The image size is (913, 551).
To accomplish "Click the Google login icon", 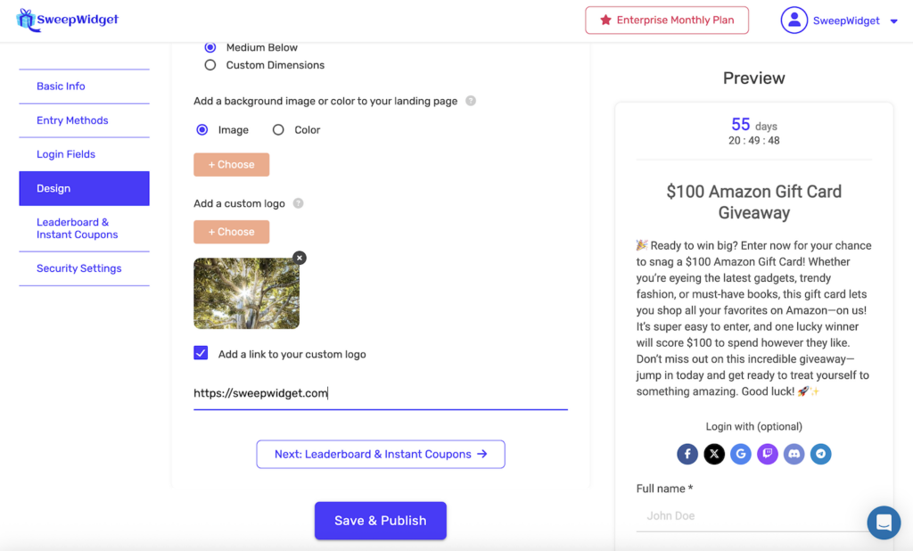I will (741, 454).
